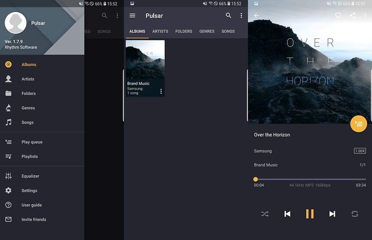Toggle shuffle mode
The width and height of the screenshot is (372, 240).
pos(265,214)
